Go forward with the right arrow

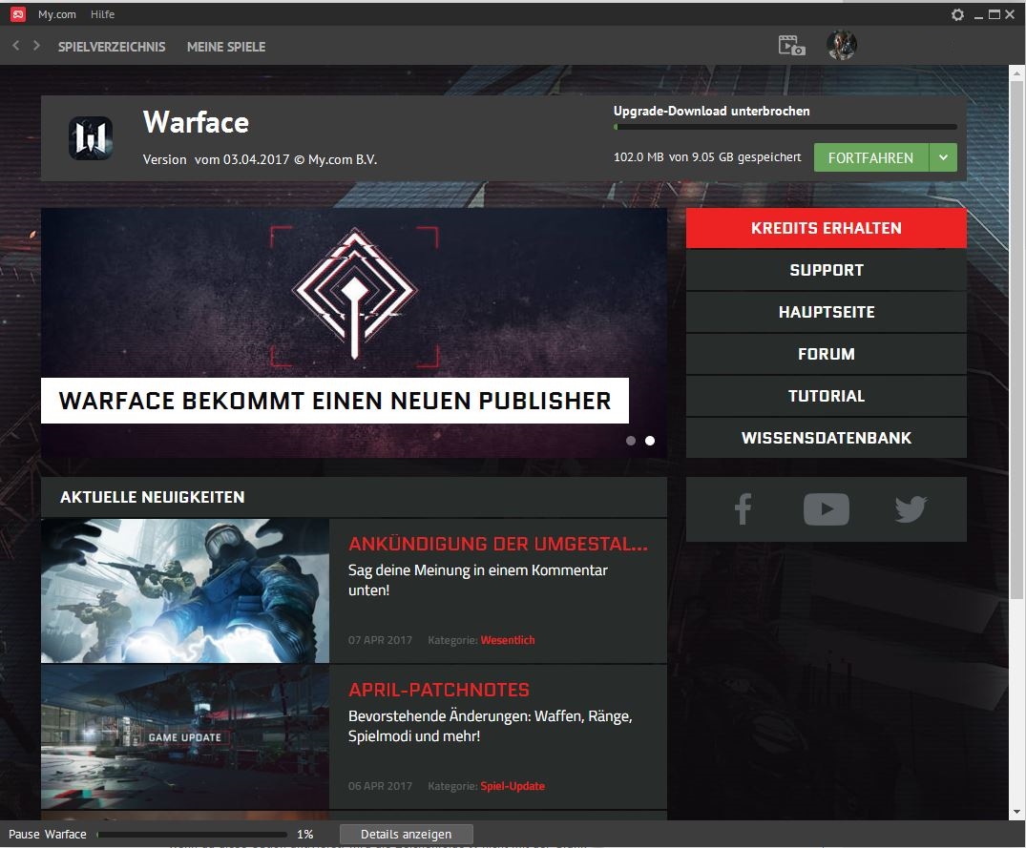click(36, 45)
